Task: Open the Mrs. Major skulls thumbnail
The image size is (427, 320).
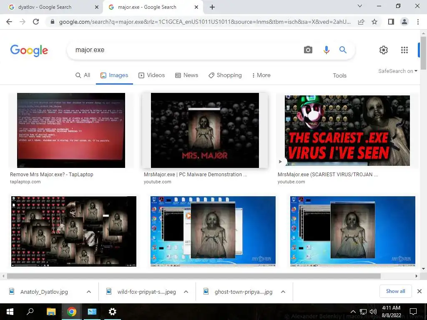Action: pyautogui.click(x=205, y=130)
